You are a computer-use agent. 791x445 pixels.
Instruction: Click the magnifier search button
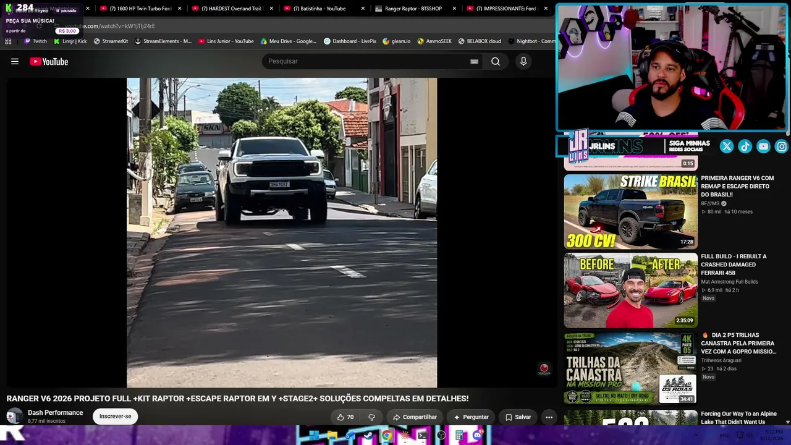coord(496,61)
